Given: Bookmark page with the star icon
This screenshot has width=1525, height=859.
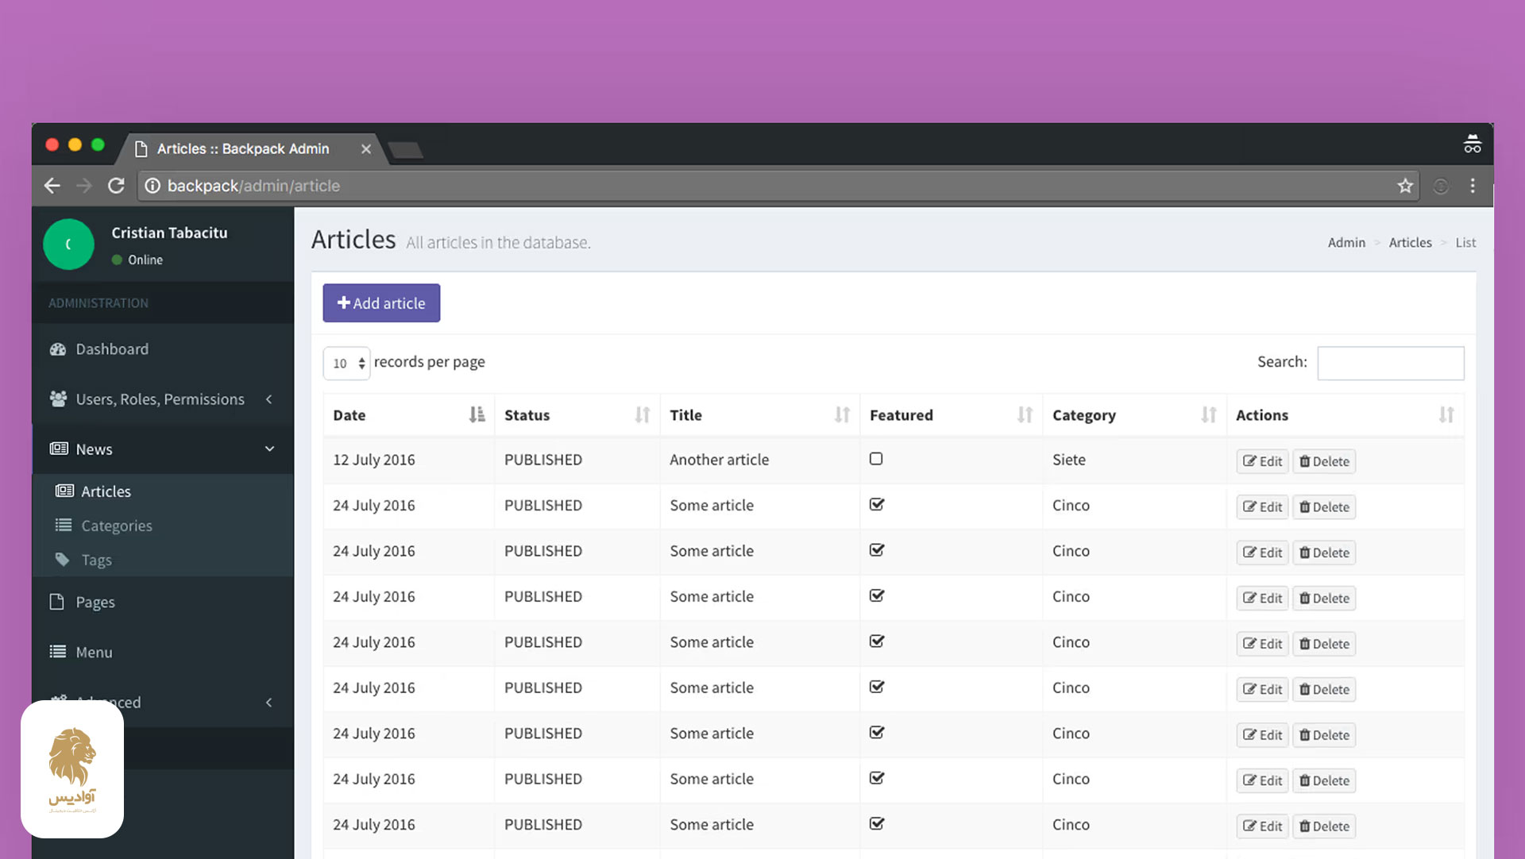Looking at the screenshot, I should coord(1405,186).
